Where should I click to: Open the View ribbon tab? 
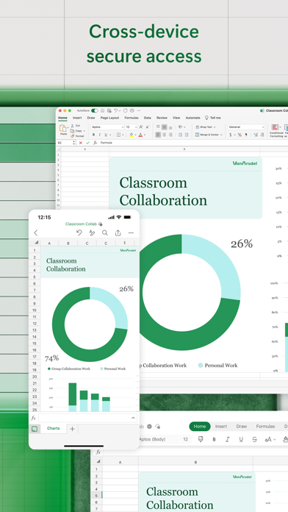point(176,118)
